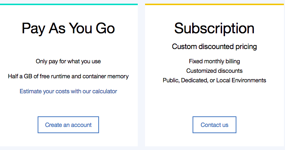Click the gray strip beneath the pricing cards
The width and height of the screenshot is (285, 150).
(x=141, y=148)
